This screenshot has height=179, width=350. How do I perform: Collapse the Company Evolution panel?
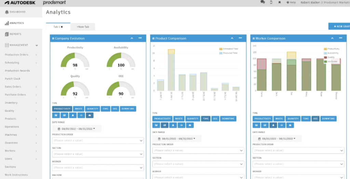[x=132, y=38]
